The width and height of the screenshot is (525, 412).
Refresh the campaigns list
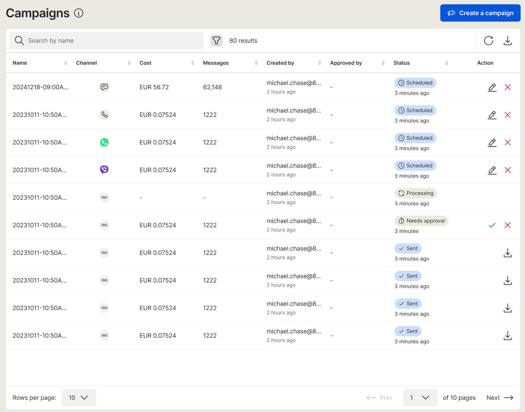pos(488,41)
